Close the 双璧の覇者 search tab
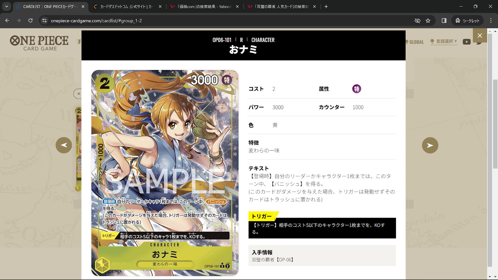This screenshot has height=280, width=498. [x=314, y=7]
